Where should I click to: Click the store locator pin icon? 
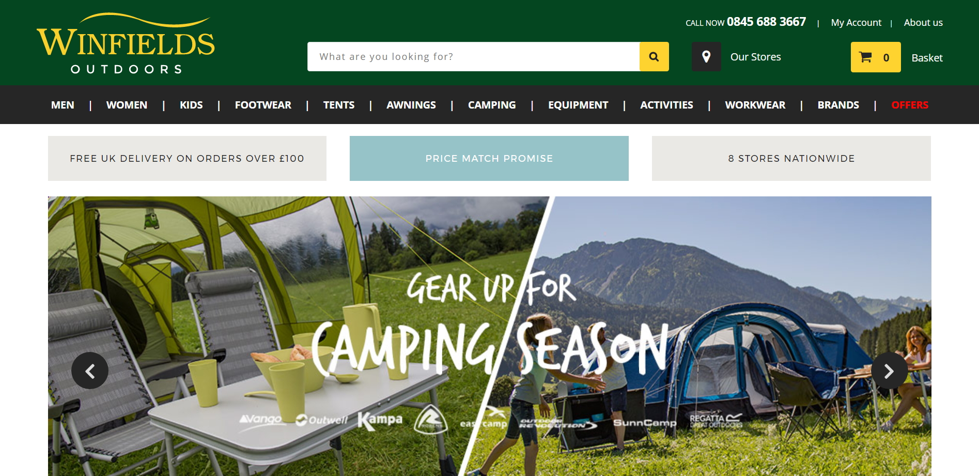point(706,57)
